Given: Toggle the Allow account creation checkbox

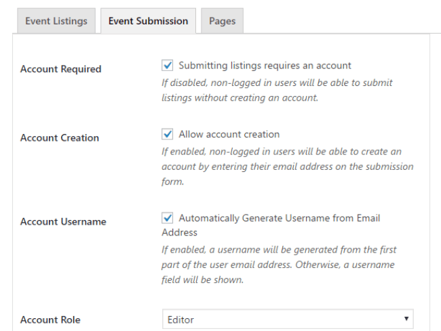Looking at the screenshot, I should coord(168,134).
